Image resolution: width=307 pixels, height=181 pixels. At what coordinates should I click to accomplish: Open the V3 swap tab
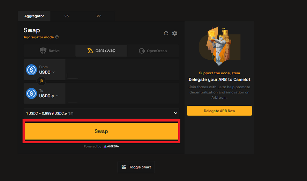click(x=67, y=16)
